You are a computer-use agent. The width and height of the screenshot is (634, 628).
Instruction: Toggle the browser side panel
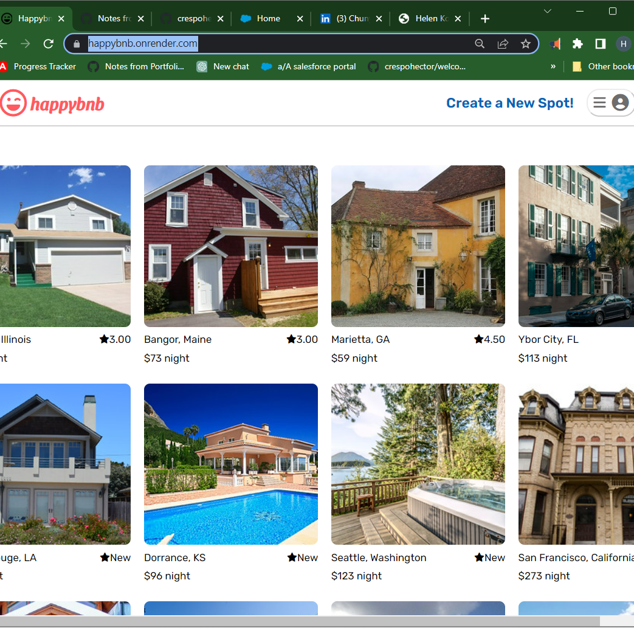point(601,44)
